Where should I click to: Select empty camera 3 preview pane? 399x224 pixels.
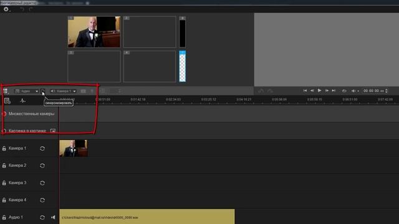tap(94, 67)
